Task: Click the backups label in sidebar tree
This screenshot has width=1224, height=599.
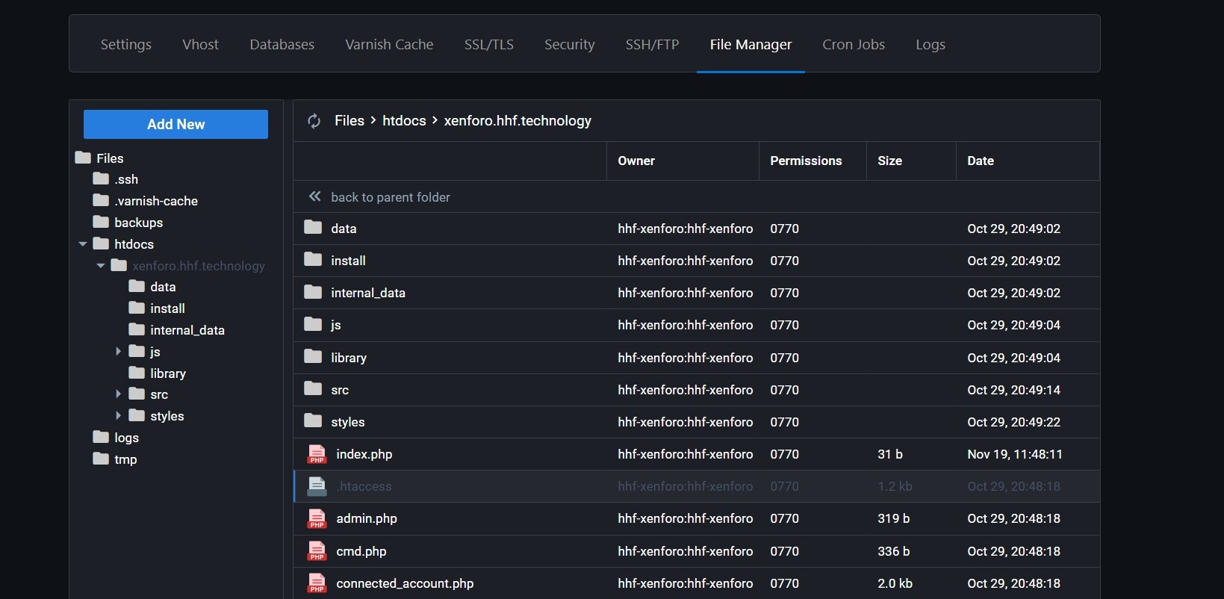Action: (x=138, y=223)
